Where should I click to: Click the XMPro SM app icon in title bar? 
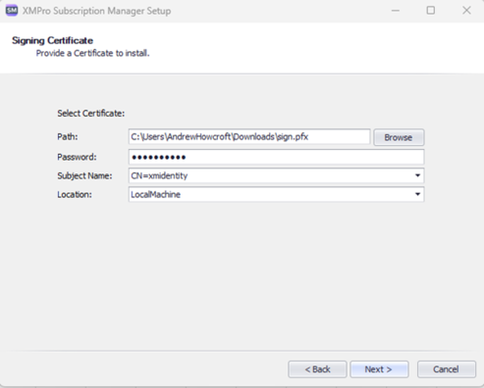coord(12,11)
